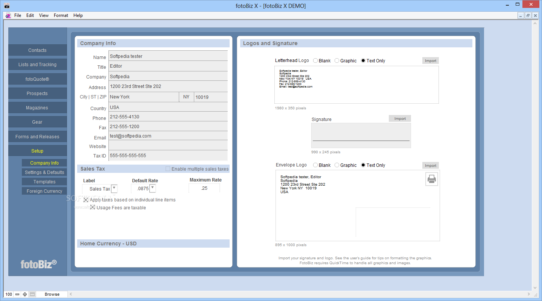Select Blank for Letterhead Logo

coord(315,61)
